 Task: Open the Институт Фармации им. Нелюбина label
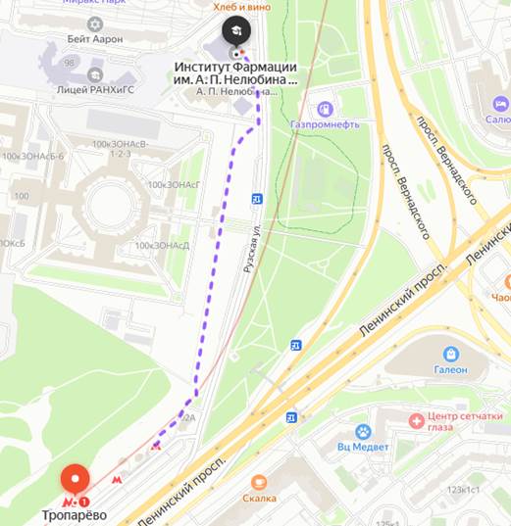click(x=235, y=73)
